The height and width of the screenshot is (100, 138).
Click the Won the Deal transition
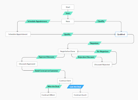(x=53, y=87)
